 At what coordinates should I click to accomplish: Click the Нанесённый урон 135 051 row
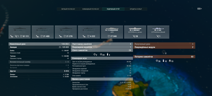click(x=39, y=44)
